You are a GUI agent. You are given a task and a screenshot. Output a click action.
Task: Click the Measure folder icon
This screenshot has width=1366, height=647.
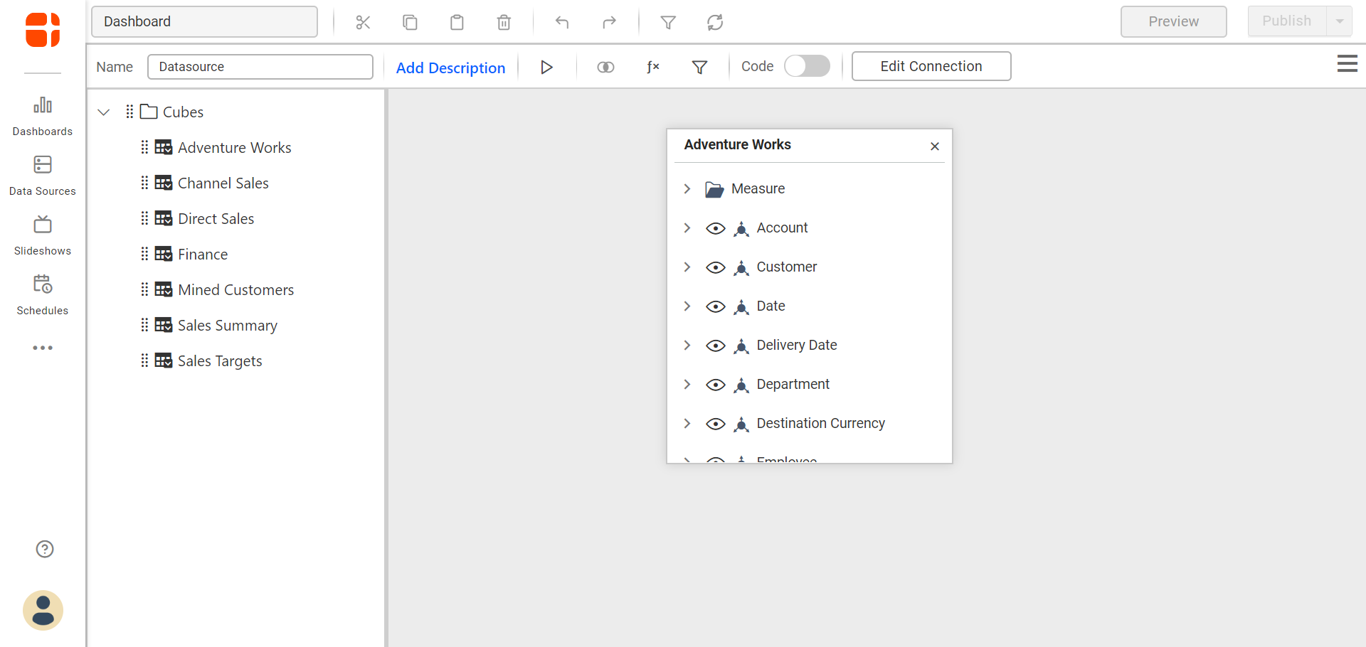pyautogui.click(x=714, y=189)
